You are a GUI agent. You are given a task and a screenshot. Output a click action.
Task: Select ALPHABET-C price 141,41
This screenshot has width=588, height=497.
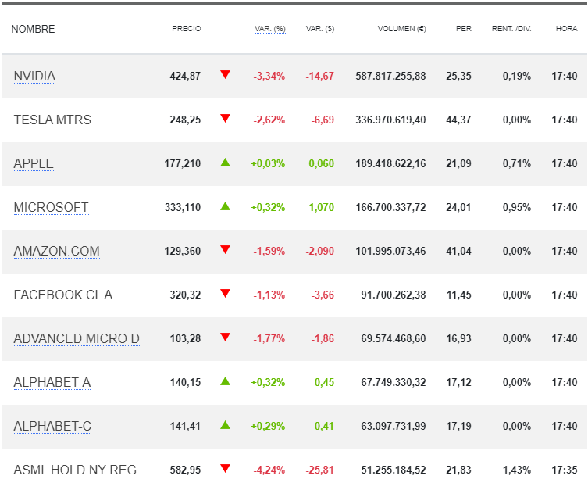(x=185, y=427)
